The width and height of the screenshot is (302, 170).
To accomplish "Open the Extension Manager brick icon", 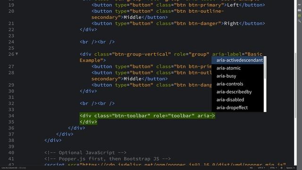I will 299,10.
